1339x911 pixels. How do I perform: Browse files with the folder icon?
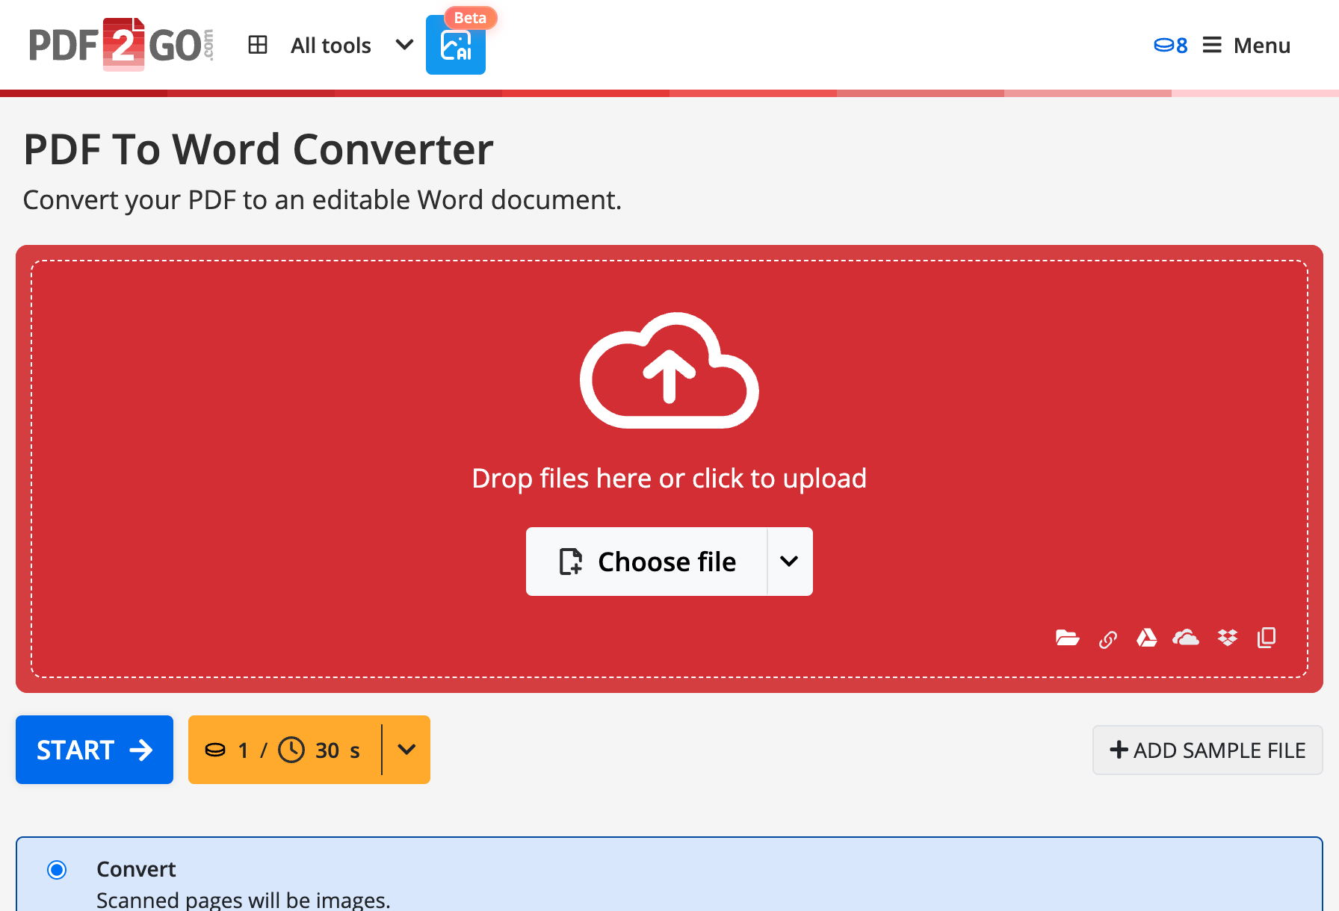point(1067,638)
